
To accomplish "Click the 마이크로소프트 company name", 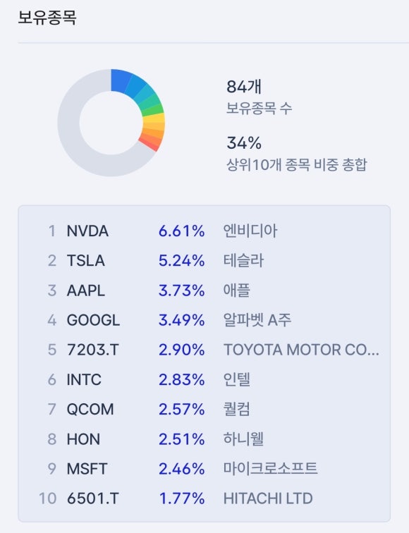I will pyautogui.click(x=270, y=468).
